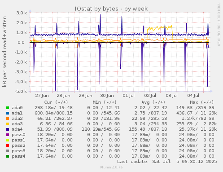Click the graph title 'IOstat by bytes - by week'
This screenshot has width=223, height=172.
click(x=111, y=9)
